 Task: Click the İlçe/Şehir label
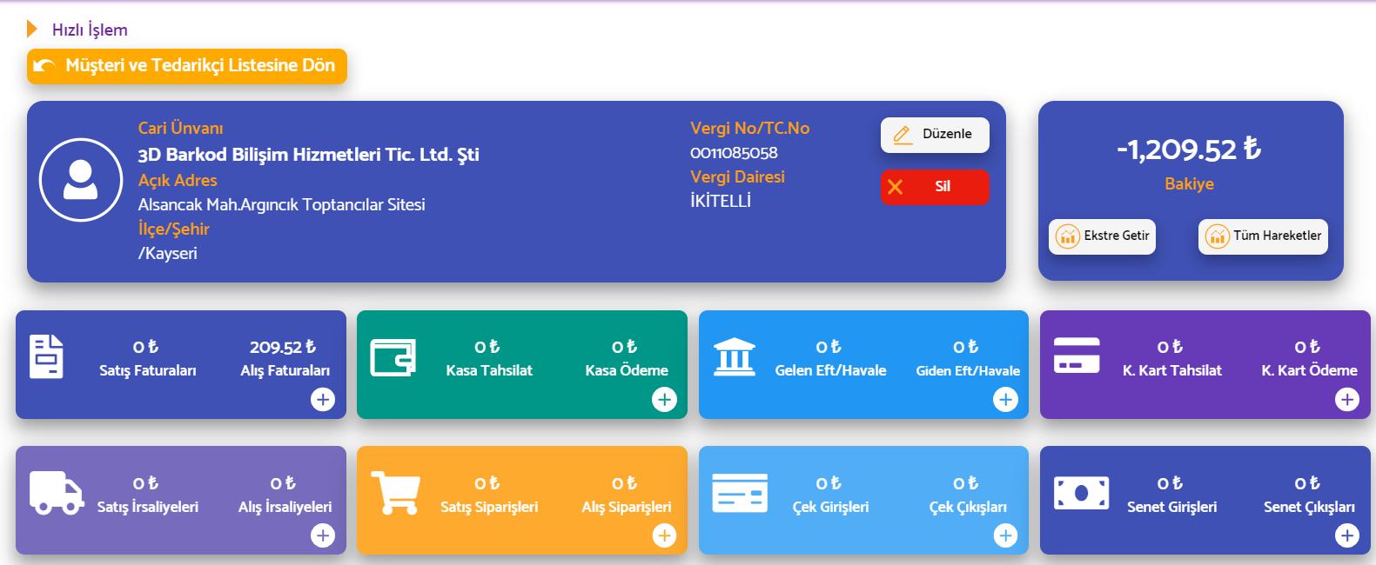pyautogui.click(x=174, y=229)
